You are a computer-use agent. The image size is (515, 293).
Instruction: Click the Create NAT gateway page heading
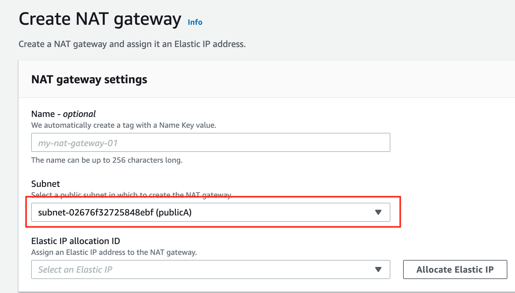pos(100,19)
